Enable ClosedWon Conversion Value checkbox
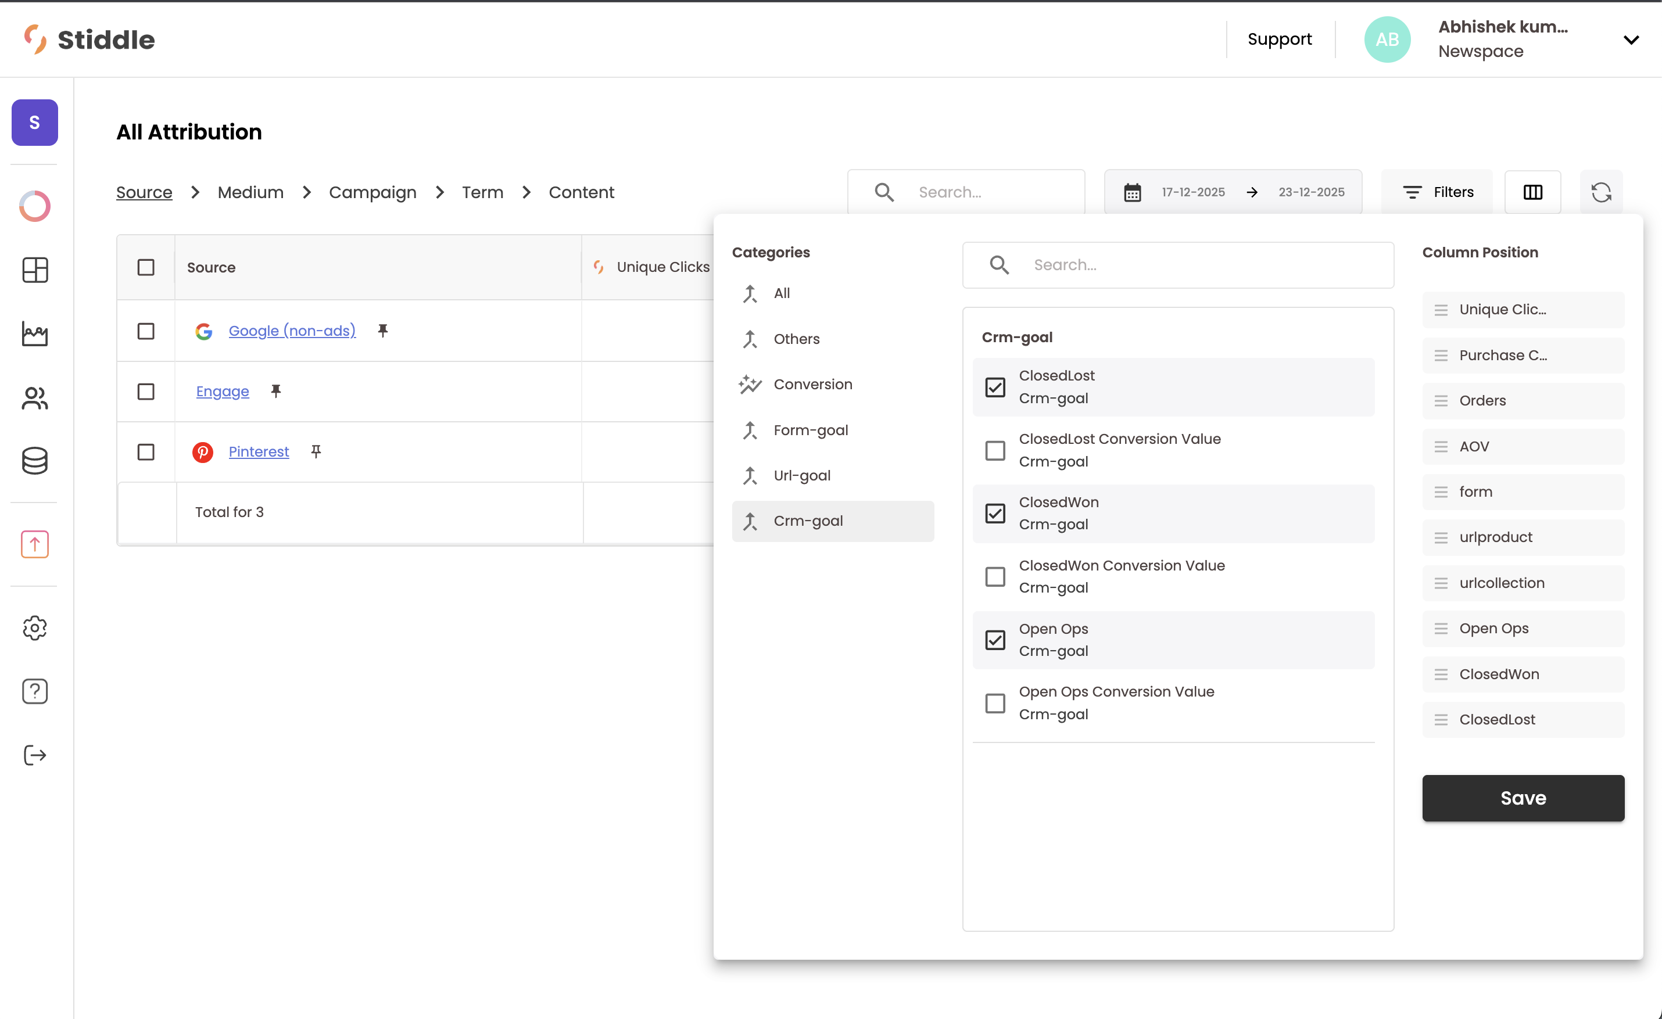1662x1019 pixels. [x=995, y=577]
